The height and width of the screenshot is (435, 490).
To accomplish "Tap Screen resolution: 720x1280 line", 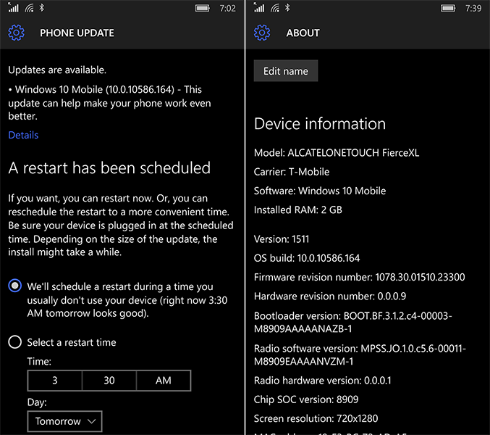I will coord(316,418).
